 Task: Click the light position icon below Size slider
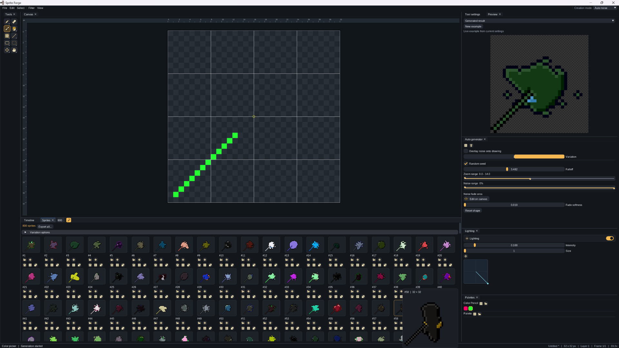click(x=466, y=256)
